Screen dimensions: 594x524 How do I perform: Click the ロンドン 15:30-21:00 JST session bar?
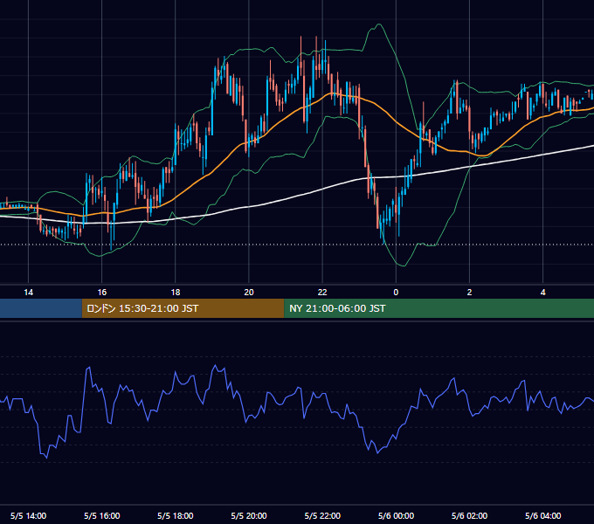183,308
